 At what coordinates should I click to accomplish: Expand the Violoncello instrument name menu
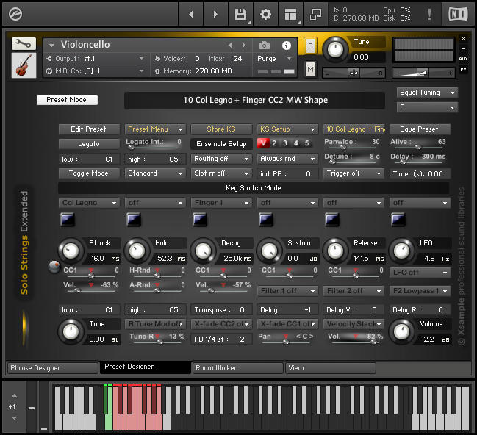click(51, 45)
